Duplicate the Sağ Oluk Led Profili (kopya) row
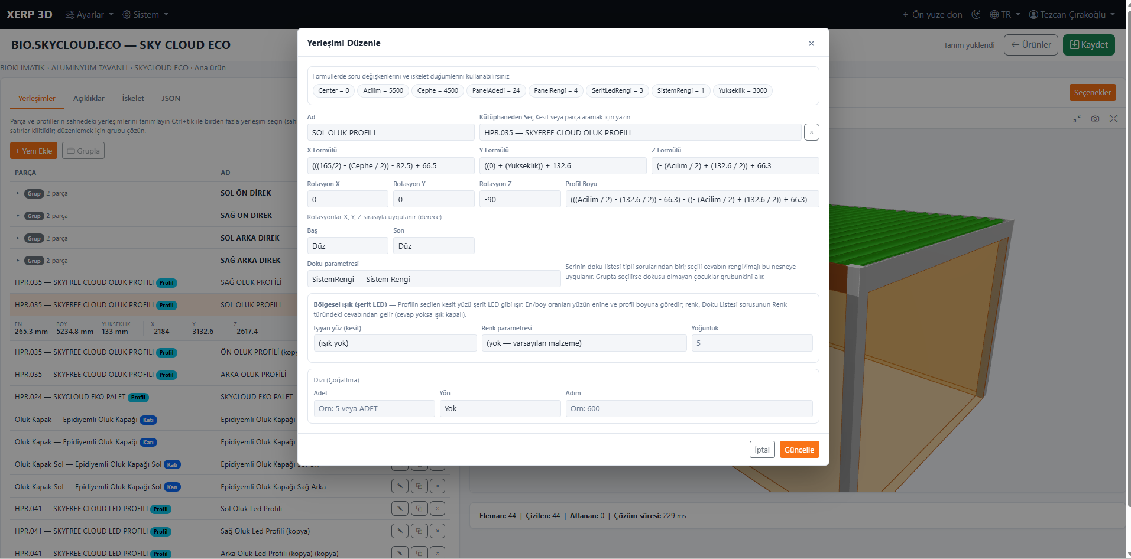Image resolution: width=1131 pixels, height=559 pixels. click(x=419, y=531)
